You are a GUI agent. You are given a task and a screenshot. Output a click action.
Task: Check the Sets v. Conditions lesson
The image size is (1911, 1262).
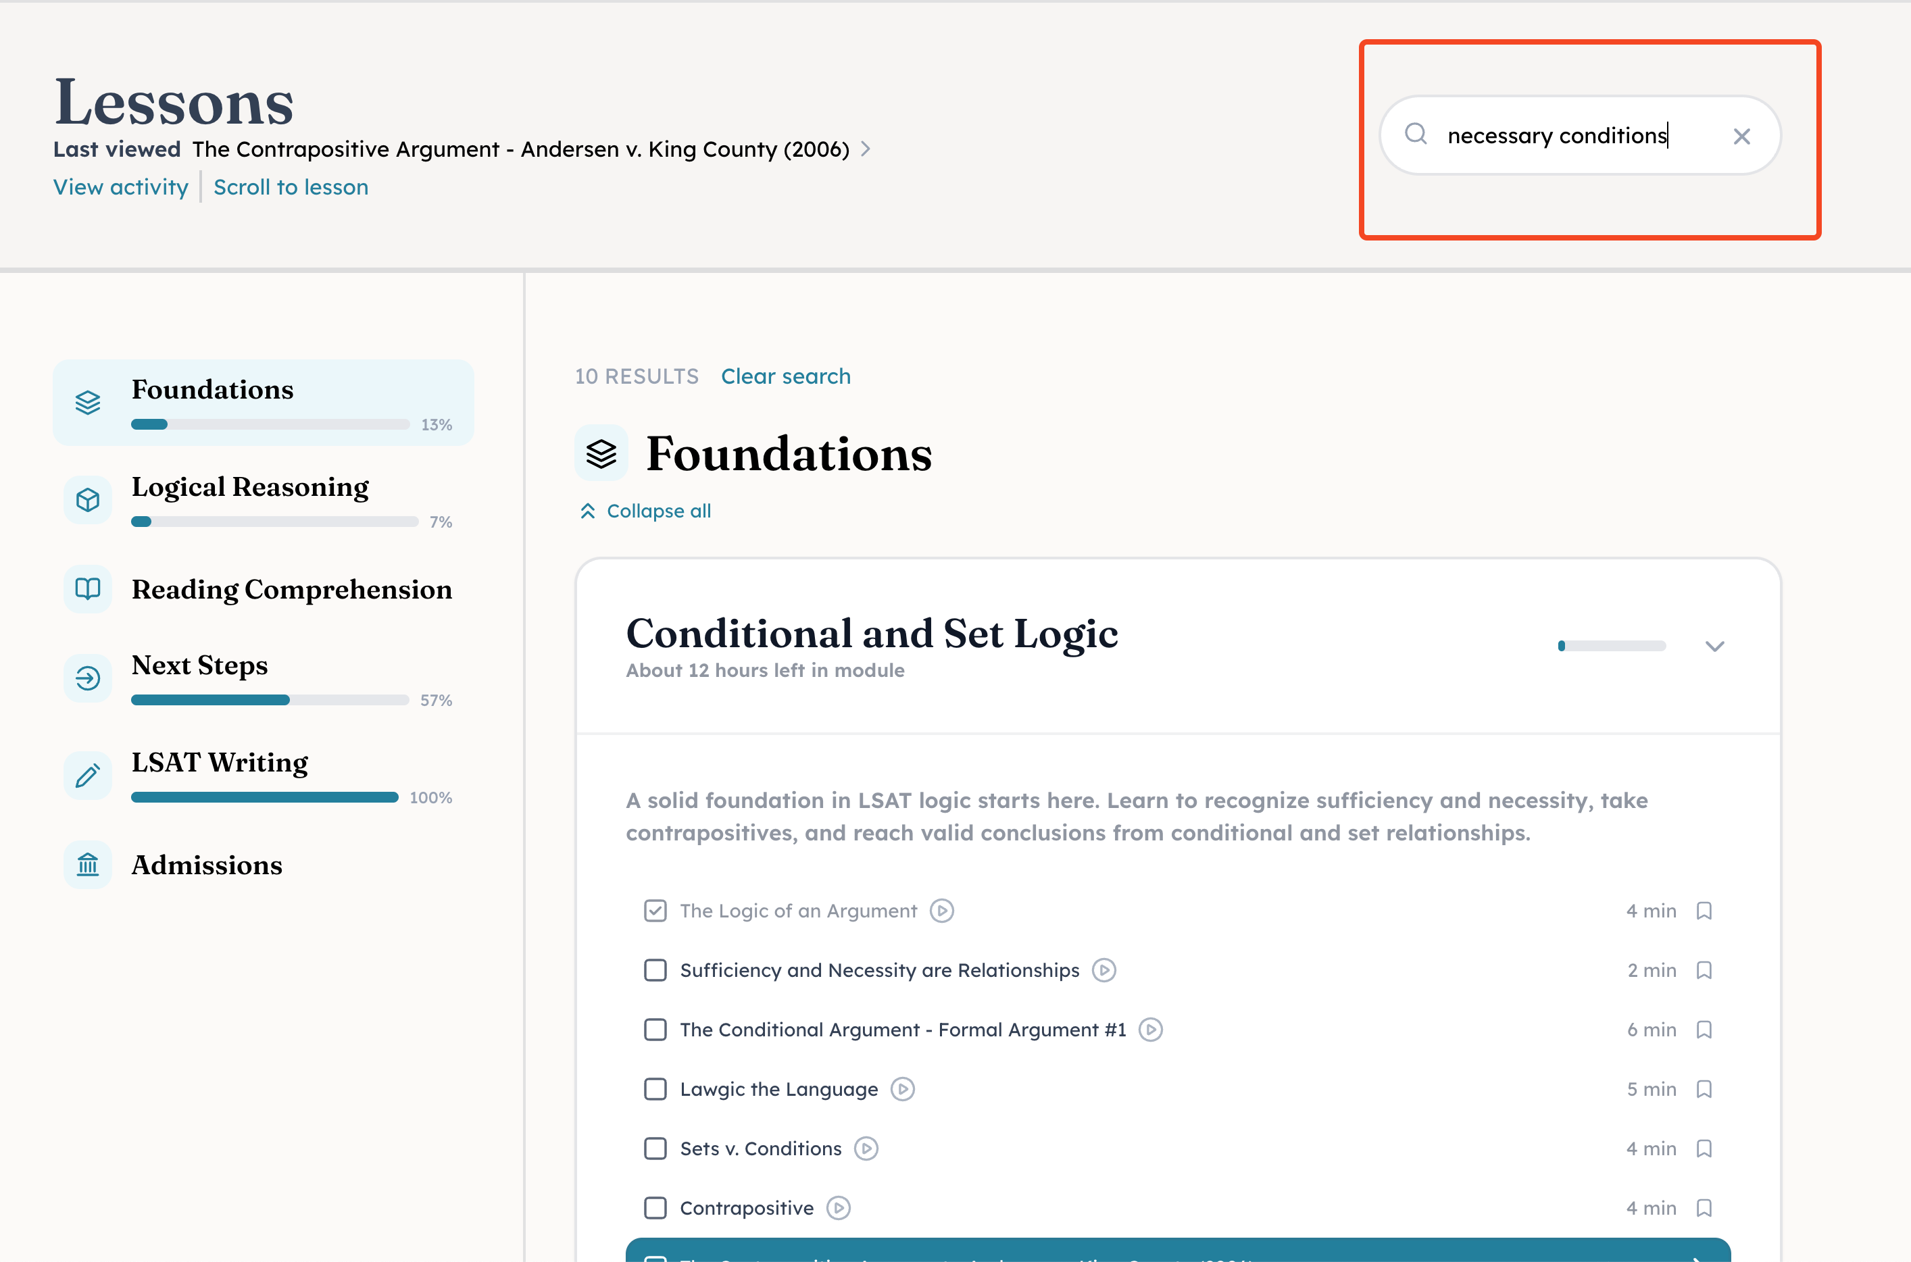(655, 1149)
